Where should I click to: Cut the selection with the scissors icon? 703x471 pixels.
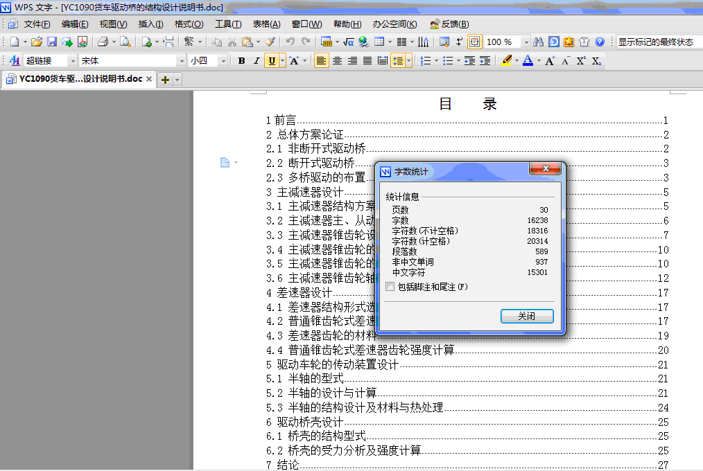point(232,42)
